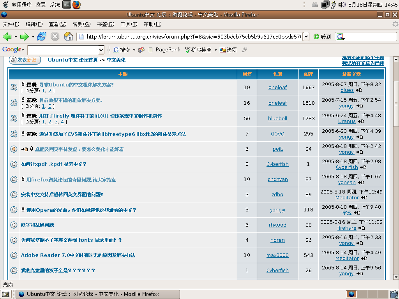Click the PageRank indicator
This screenshot has width=399, height=299.
pyautogui.click(x=164, y=49)
